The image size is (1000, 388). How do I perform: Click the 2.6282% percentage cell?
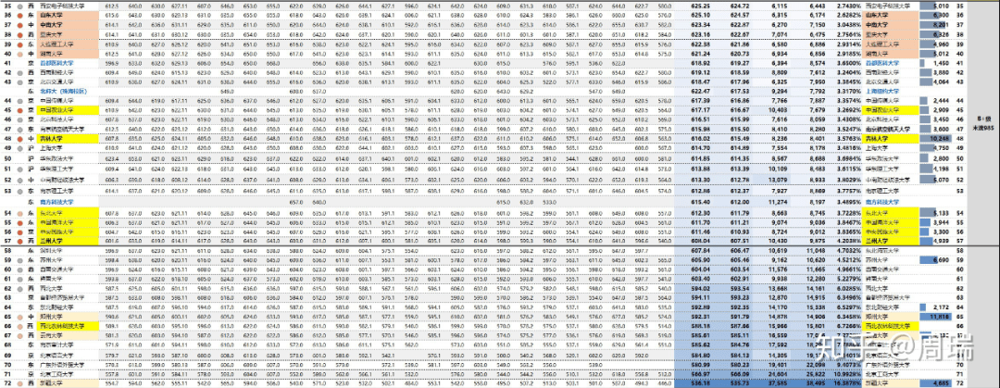(845, 14)
